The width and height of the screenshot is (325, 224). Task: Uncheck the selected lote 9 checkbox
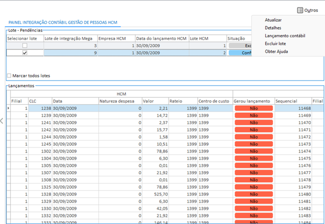point(25,53)
